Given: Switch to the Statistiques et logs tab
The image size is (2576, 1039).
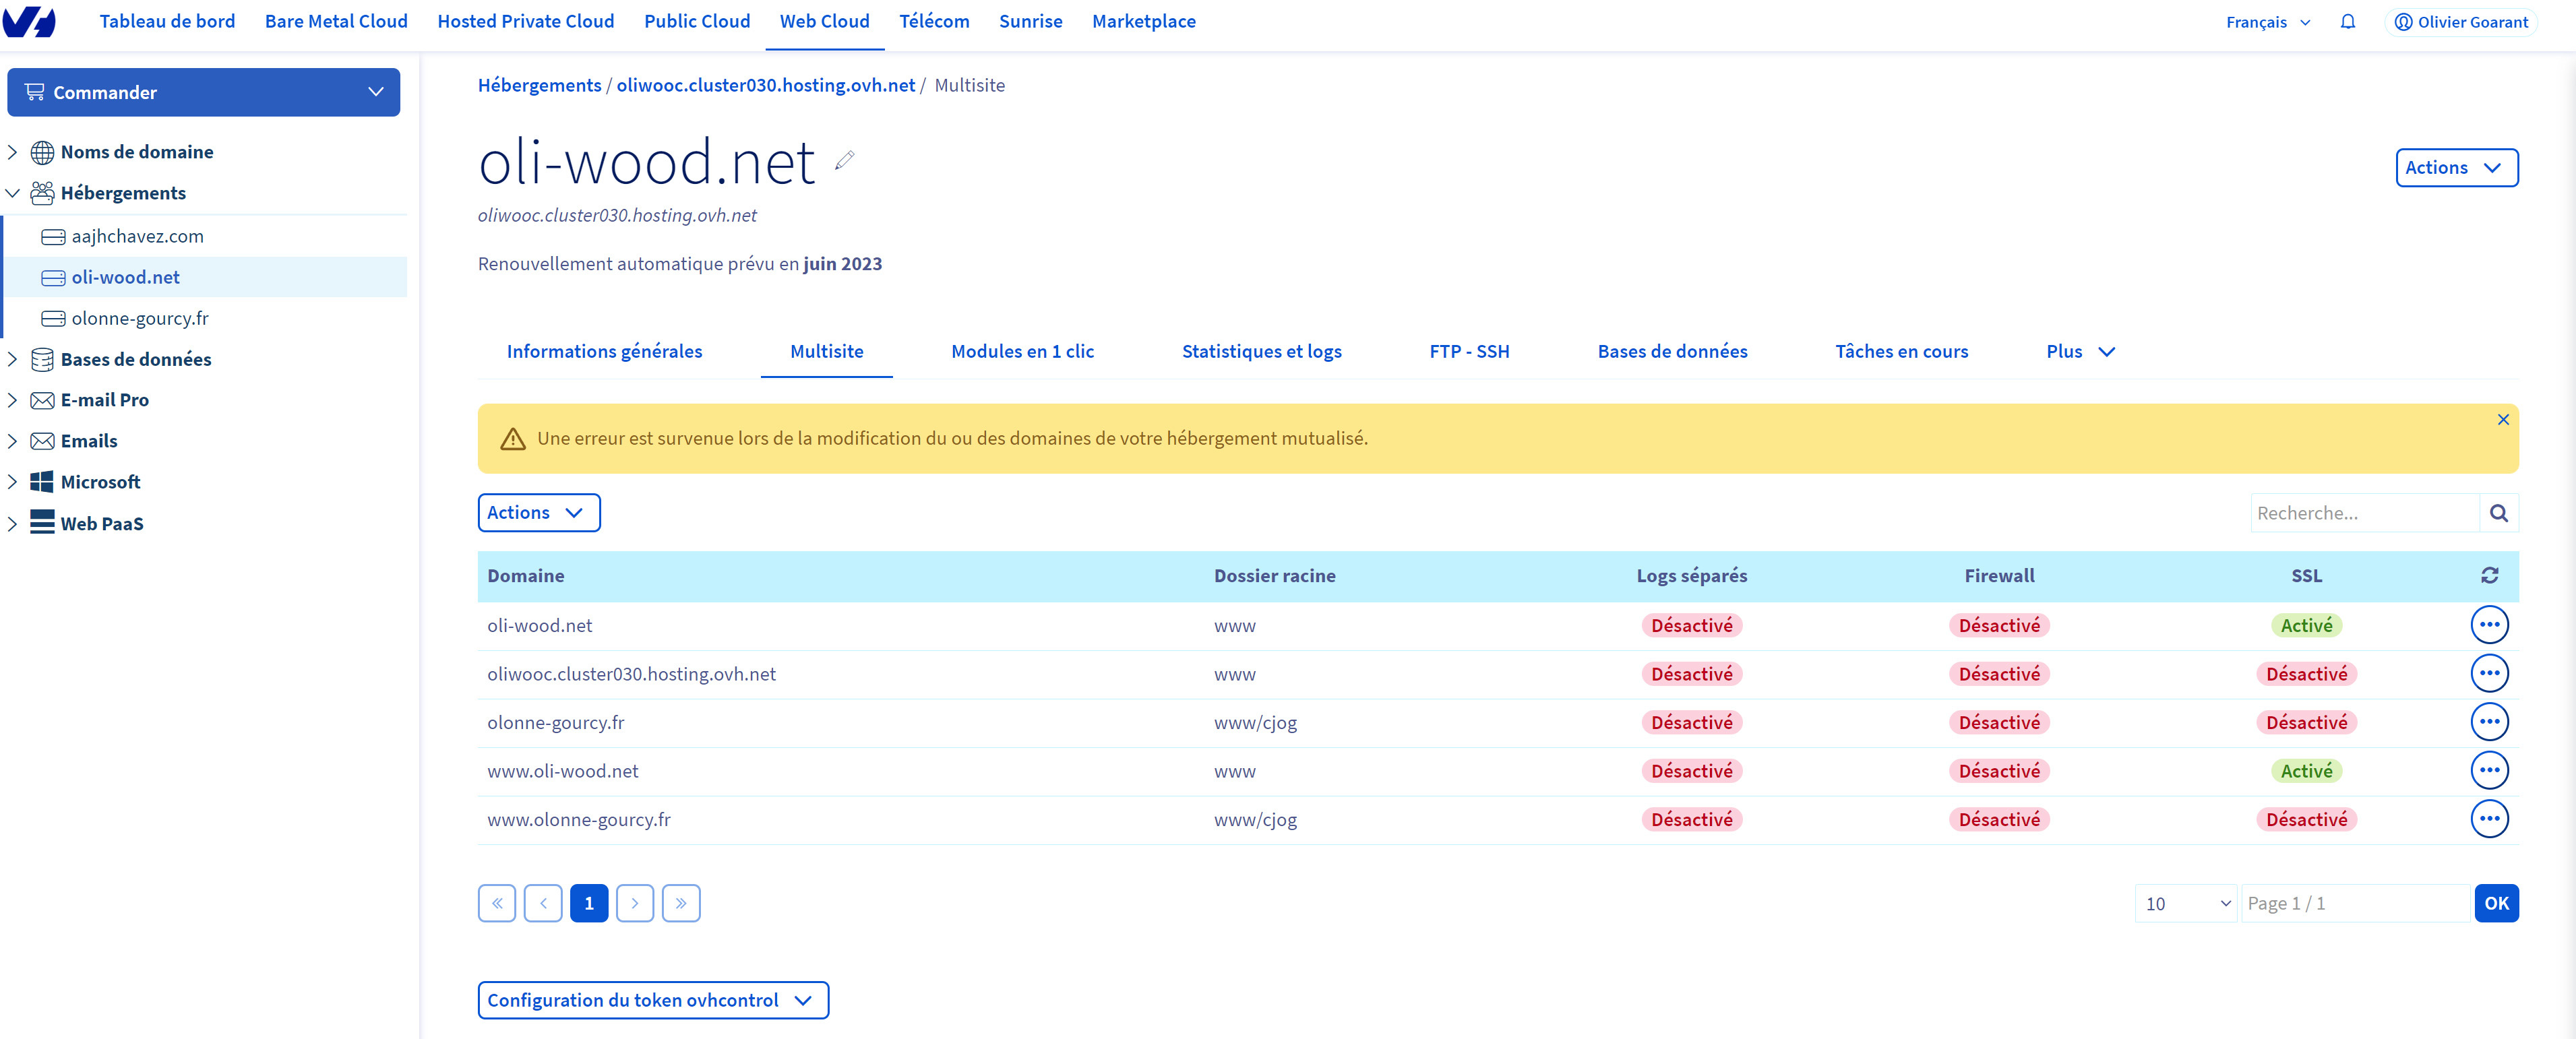Looking at the screenshot, I should click(x=1261, y=351).
